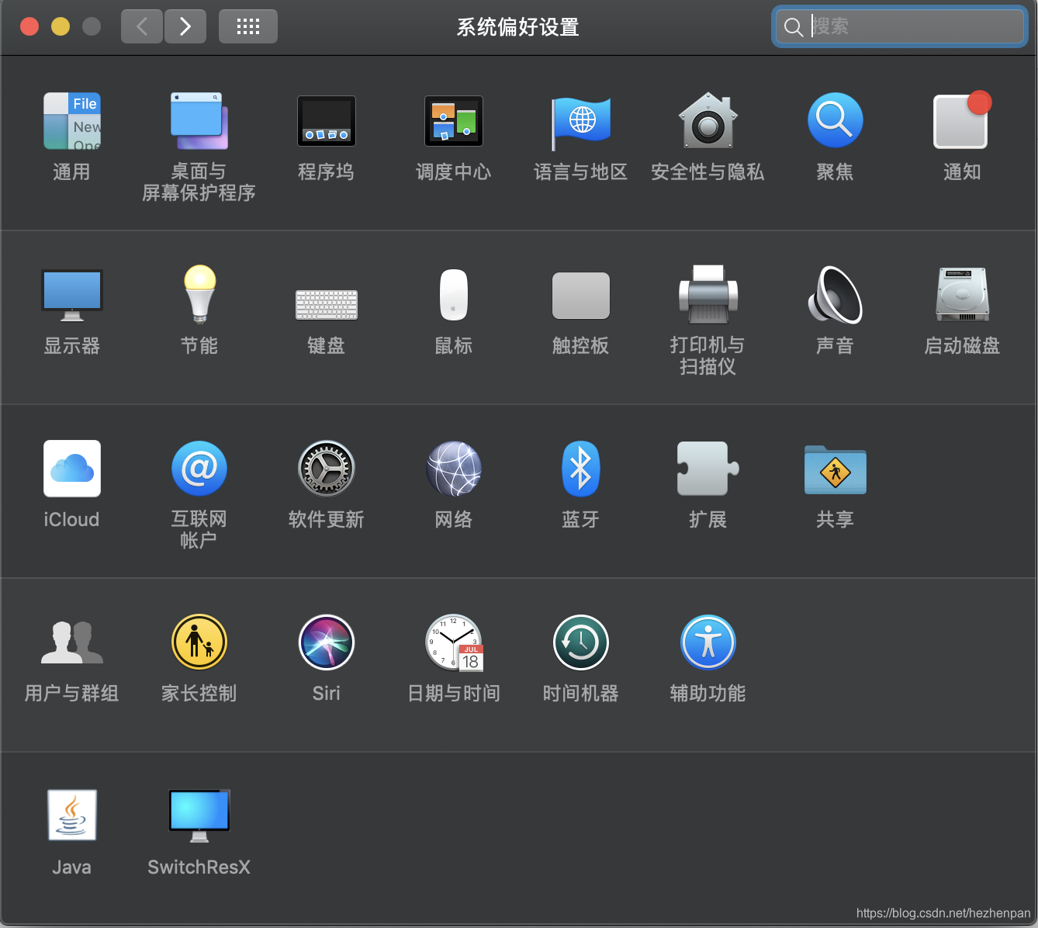Open the 扩展 (Extensions) puzzle icon

[x=708, y=469]
